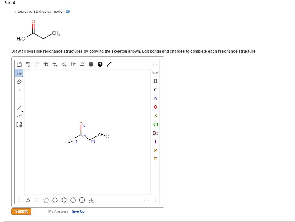The width and height of the screenshot is (295, 222).
Task: Expand the sketcher to fullscreen
Action: [x=109, y=64]
